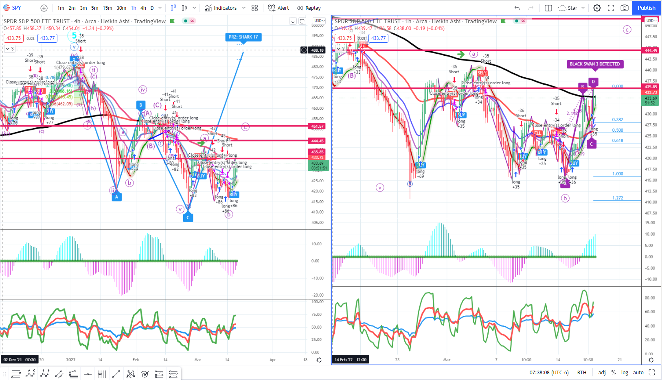Click the undo arrow icon
This screenshot has width=662, height=380.
(x=517, y=8)
